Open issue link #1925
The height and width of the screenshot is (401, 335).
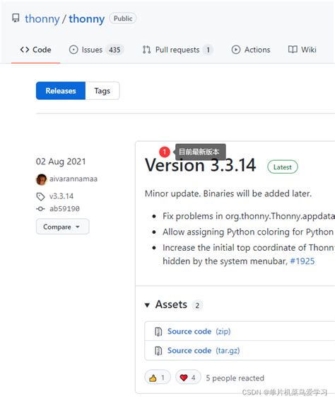click(302, 261)
